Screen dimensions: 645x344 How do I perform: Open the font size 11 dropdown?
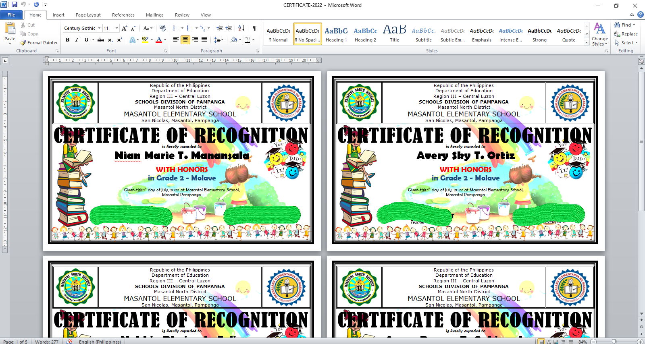(117, 28)
